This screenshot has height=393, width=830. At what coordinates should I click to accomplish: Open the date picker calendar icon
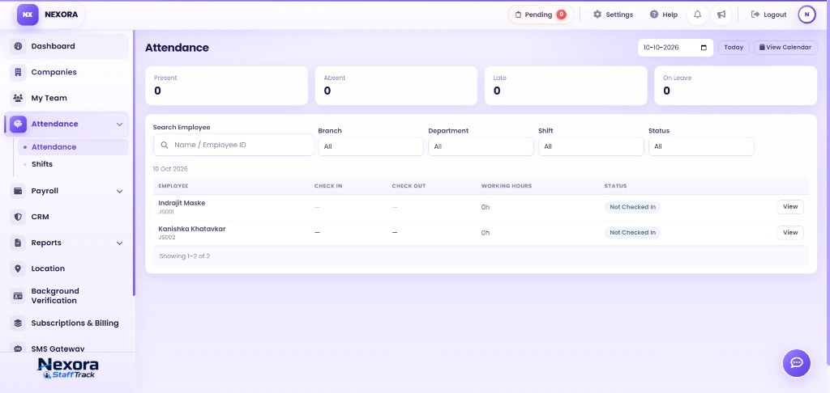coord(704,48)
